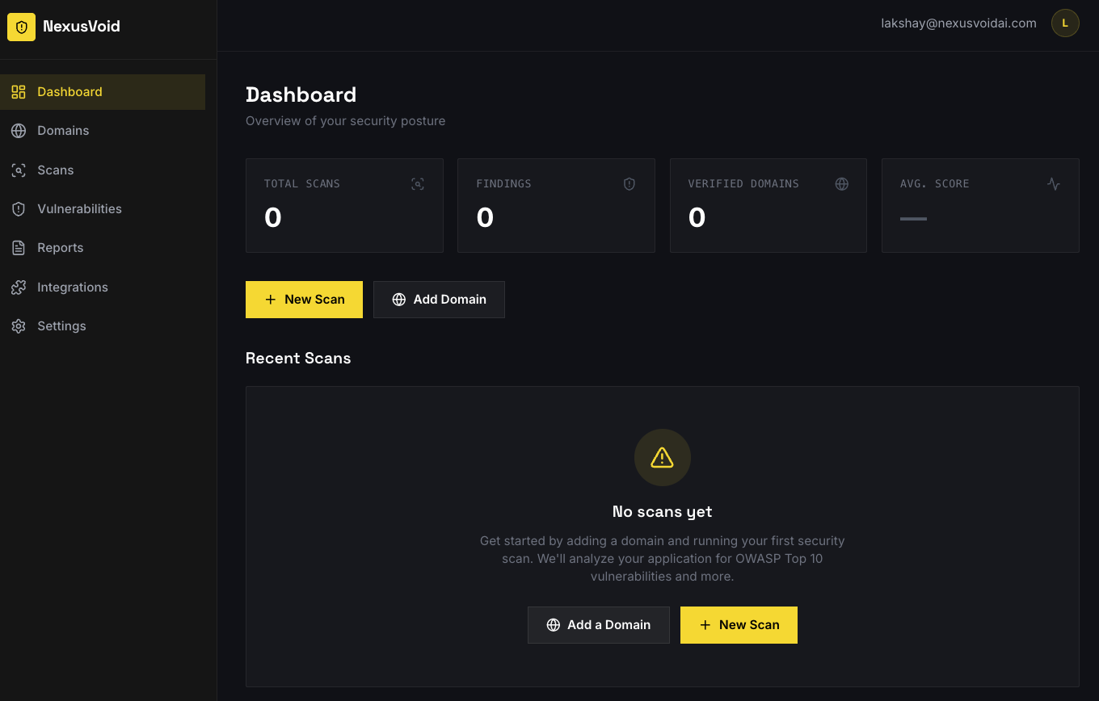Go to the Domains page

coord(103,131)
